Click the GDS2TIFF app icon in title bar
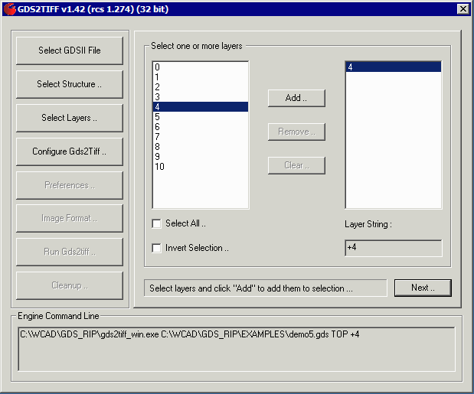This screenshot has height=394, width=474. point(9,9)
